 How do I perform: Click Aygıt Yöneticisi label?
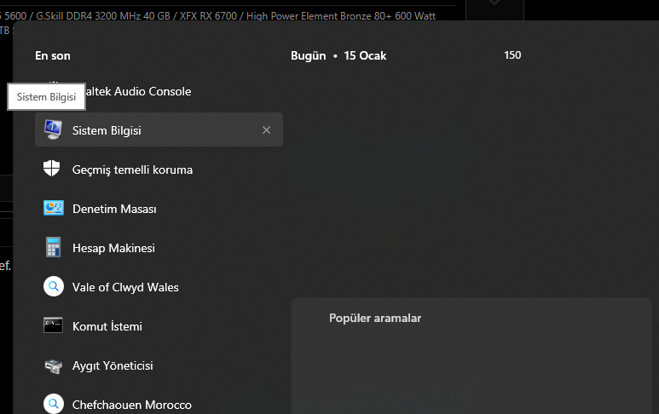[x=113, y=365]
